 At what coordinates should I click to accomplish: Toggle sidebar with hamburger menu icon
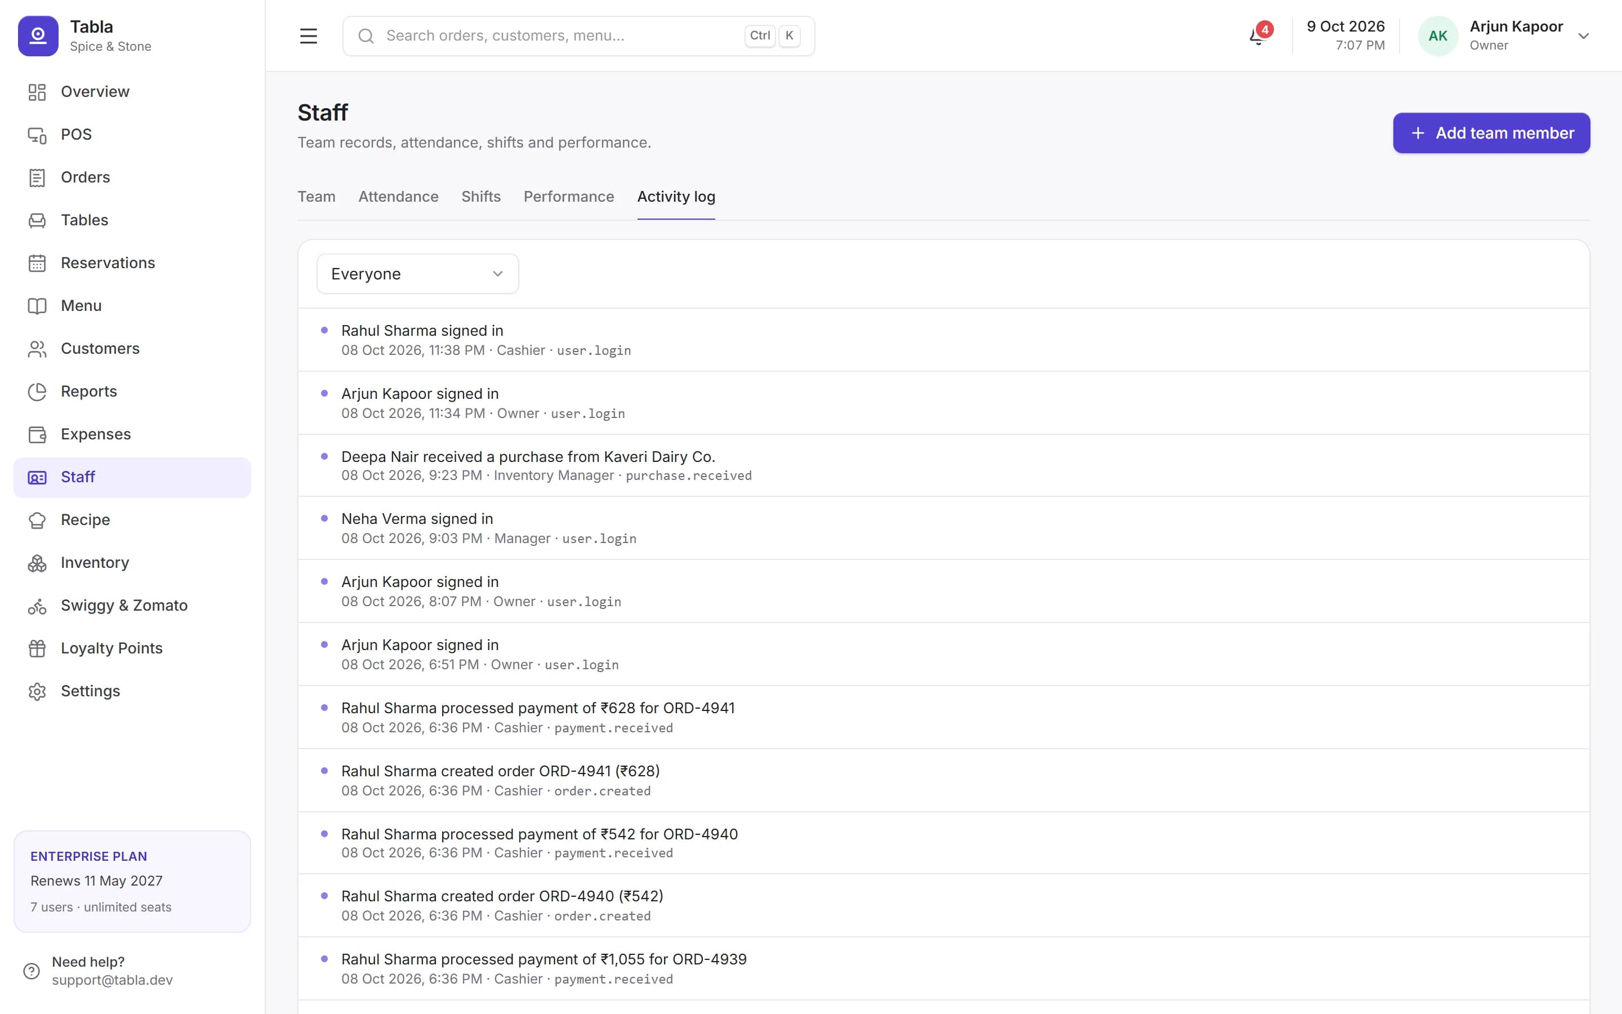click(308, 36)
